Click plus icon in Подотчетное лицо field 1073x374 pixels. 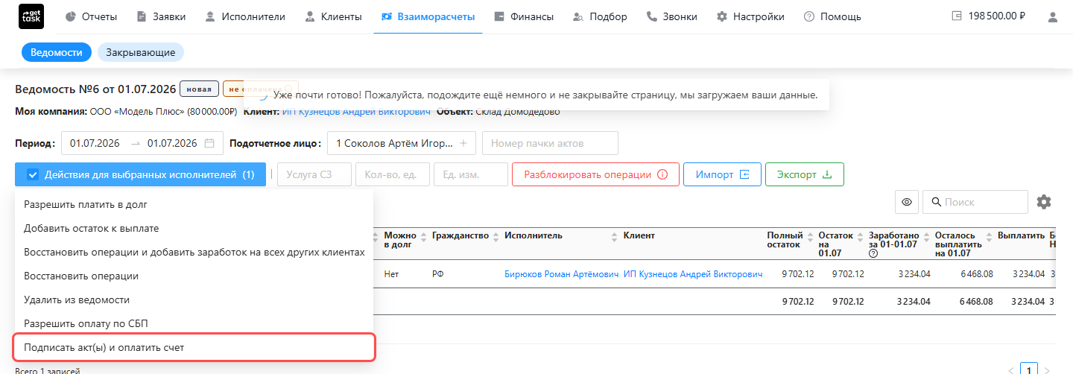tap(463, 143)
